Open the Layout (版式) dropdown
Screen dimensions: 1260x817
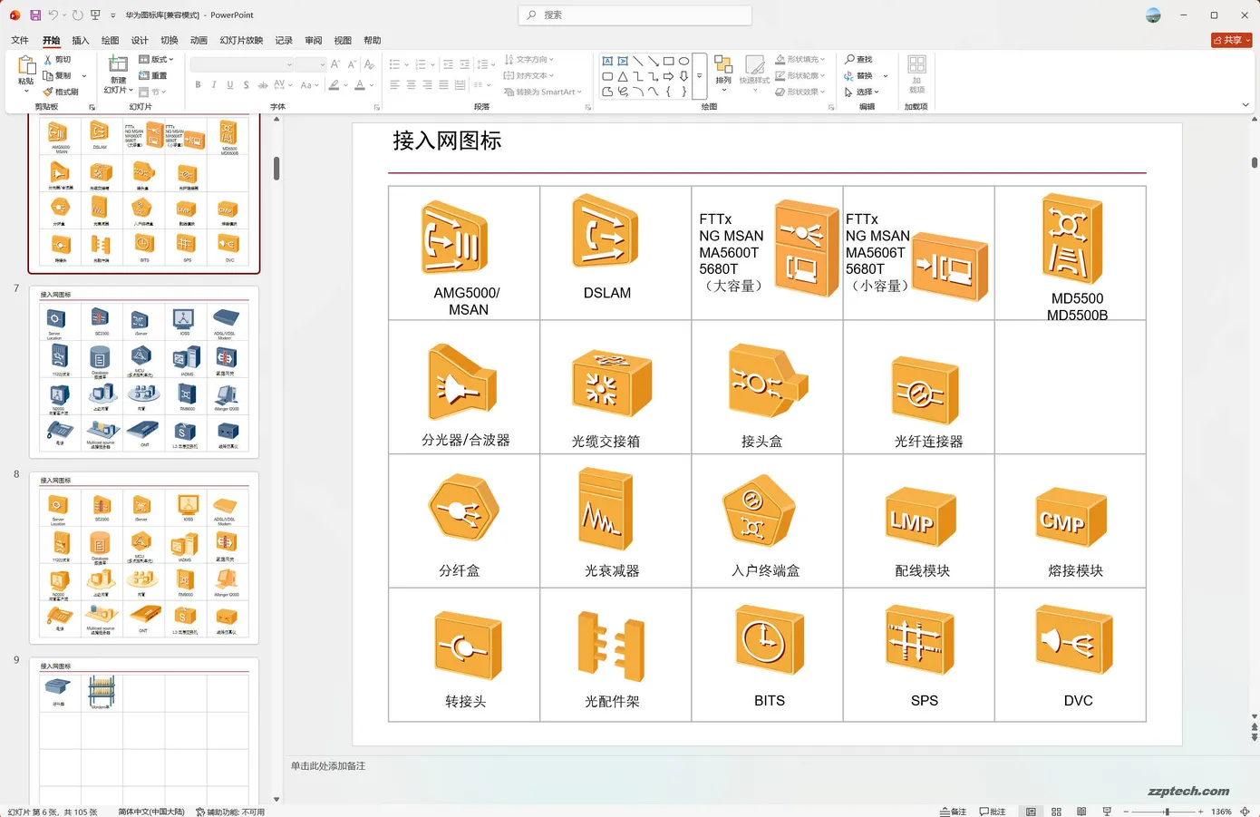pyautogui.click(x=156, y=59)
